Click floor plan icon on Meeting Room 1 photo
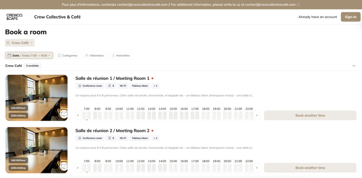The height and width of the screenshot is (178, 362). pos(64,114)
